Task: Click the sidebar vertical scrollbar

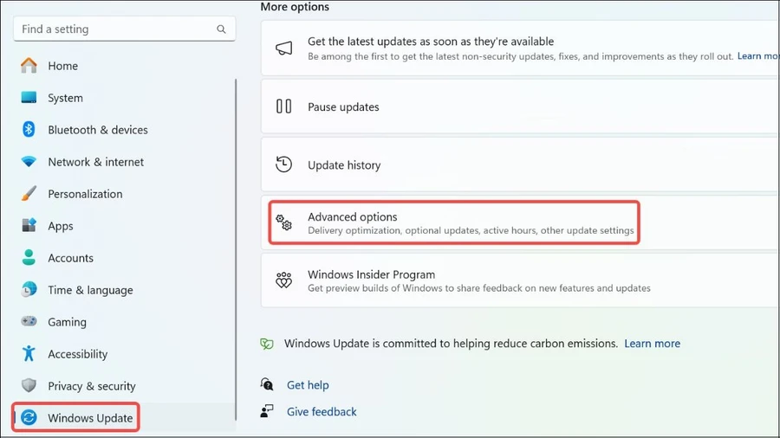Action: tap(235, 248)
